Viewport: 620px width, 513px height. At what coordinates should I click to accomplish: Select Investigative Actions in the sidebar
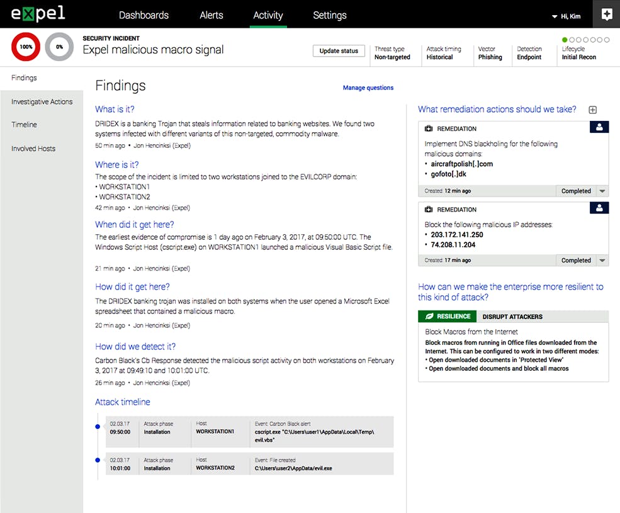(x=42, y=101)
